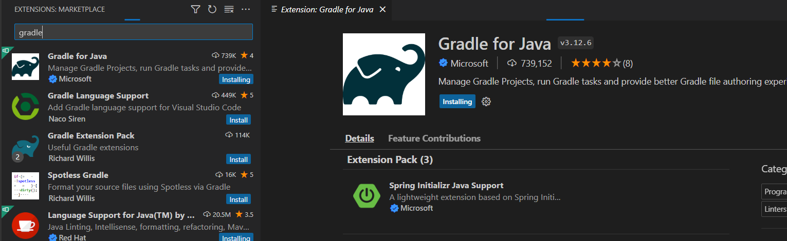Install Gradle Language Support extension

(x=239, y=119)
